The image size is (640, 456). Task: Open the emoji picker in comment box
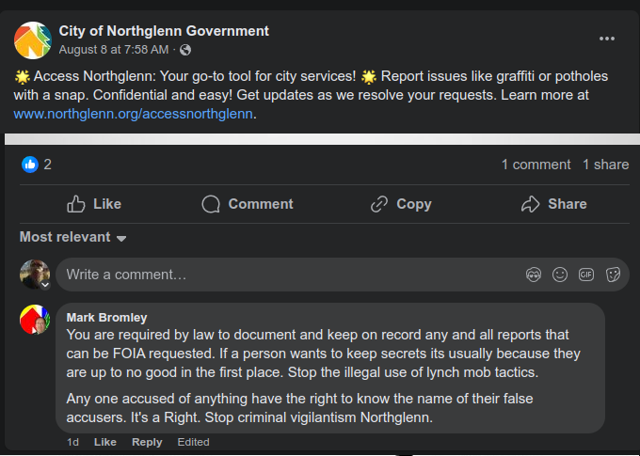(560, 275)
